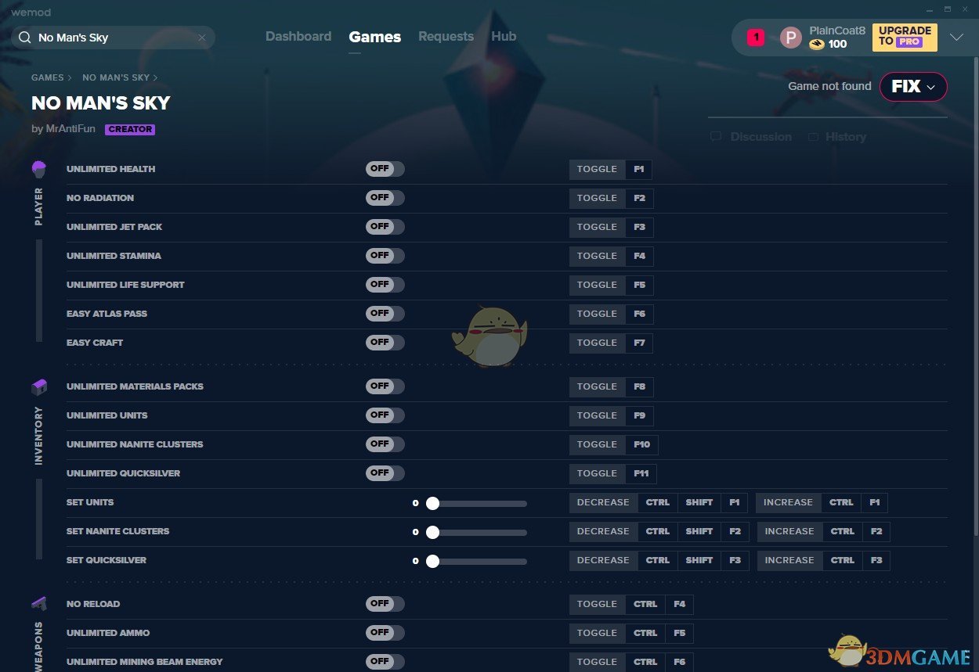
Task: Click the PlainCoat8 username
Action: [837, 31]
